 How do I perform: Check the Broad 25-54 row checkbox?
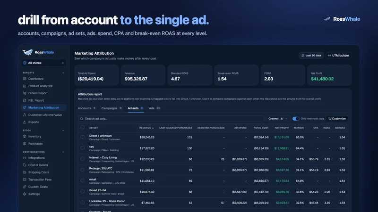click(82, 192)
